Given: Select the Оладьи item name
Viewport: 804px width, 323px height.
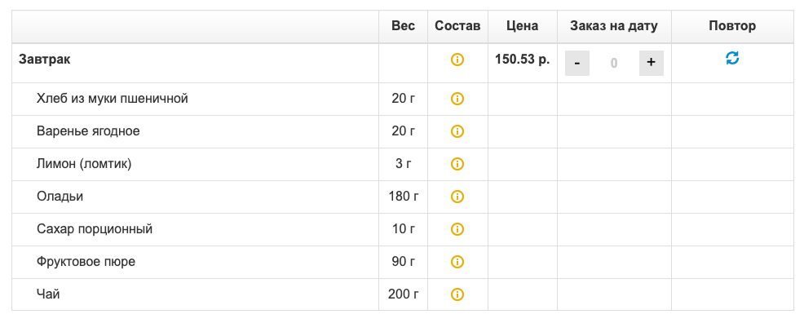Looking at the screenshot, I should point(60,197).
